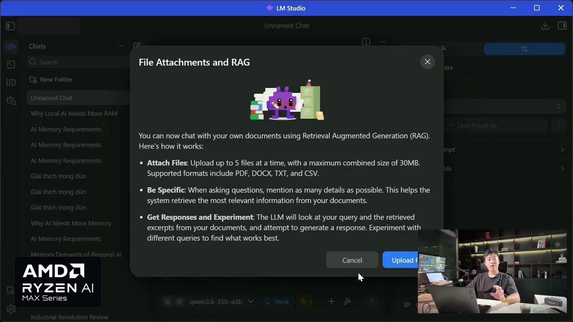
Task: Open the My Models library icon
Action: coord(11,82)
